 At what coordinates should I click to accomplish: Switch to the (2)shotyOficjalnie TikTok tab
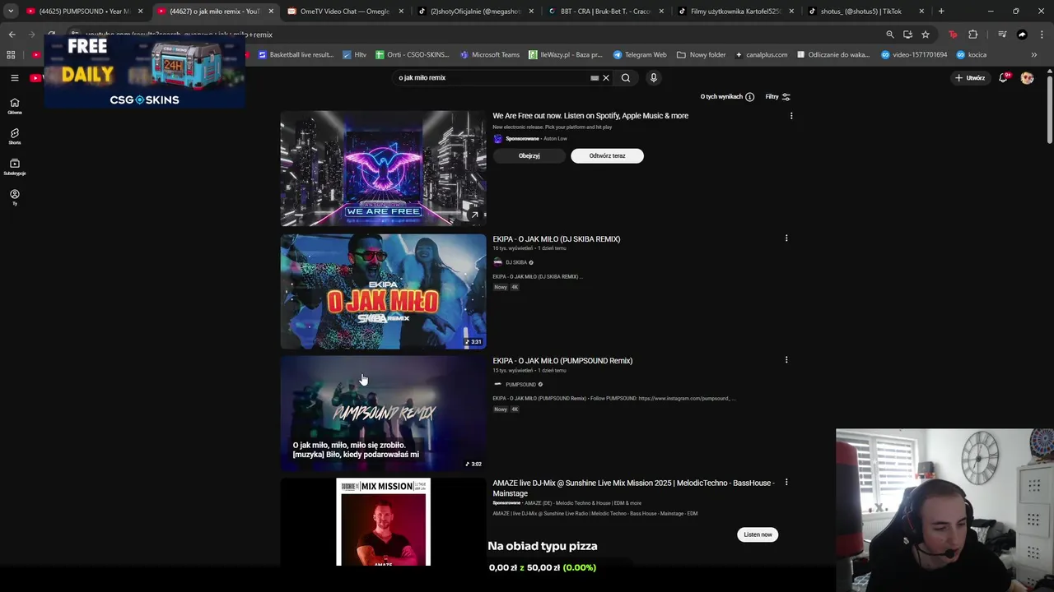point(476,12)
